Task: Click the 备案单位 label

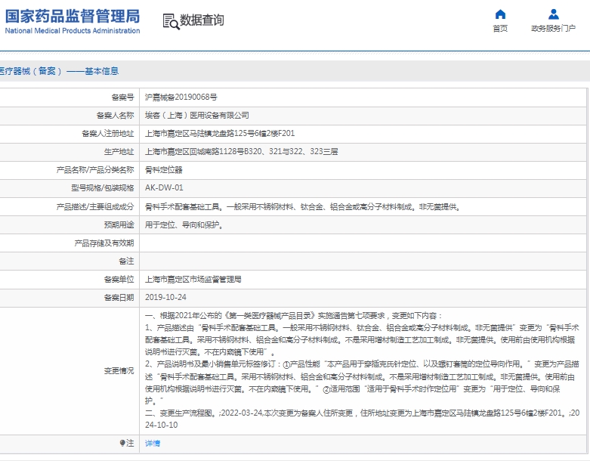Action: (x=119, y=279)
